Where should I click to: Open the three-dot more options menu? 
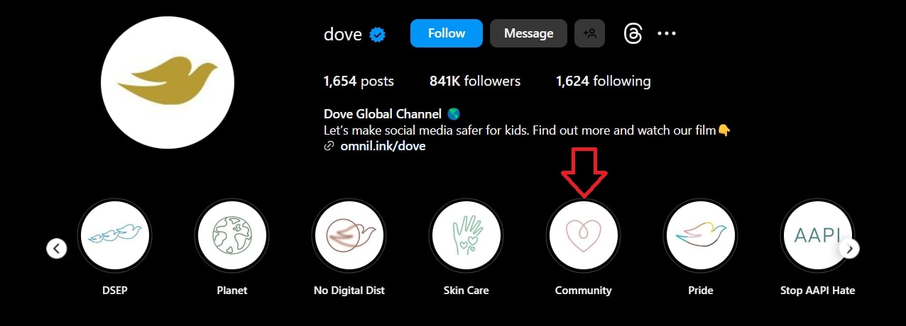pos(667,33)
